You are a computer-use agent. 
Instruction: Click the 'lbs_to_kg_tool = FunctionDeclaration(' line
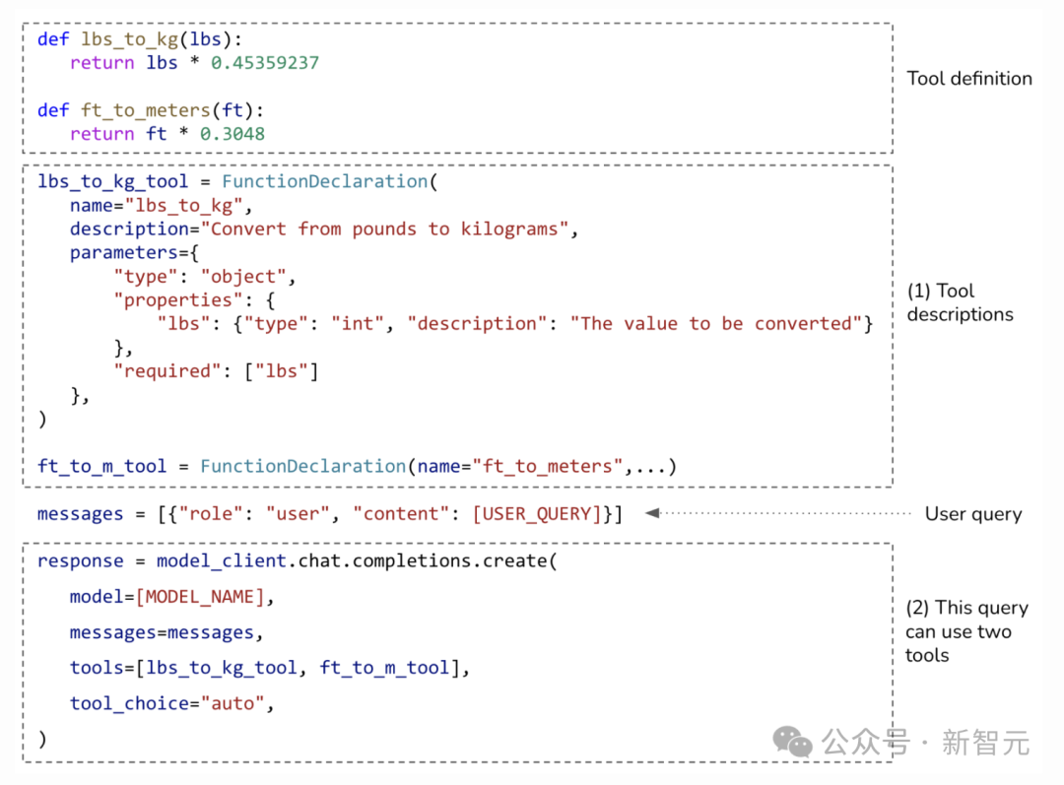[237, 182]
